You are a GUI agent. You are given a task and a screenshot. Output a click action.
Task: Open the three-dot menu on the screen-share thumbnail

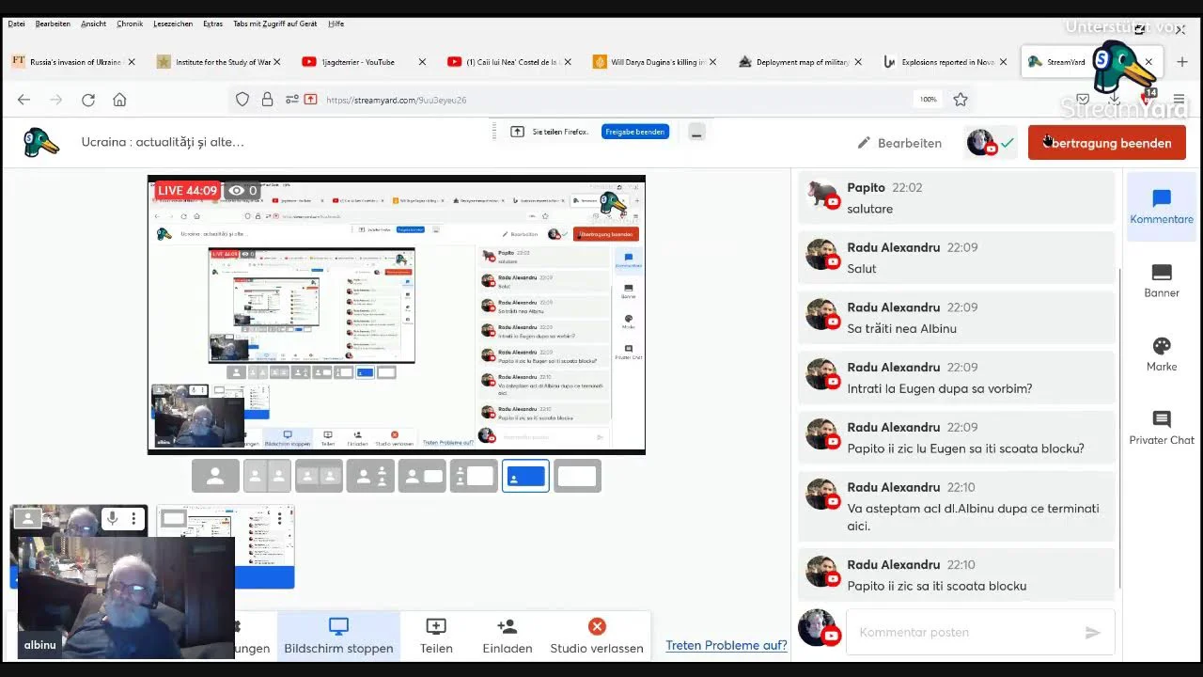[x=279, y=518]
